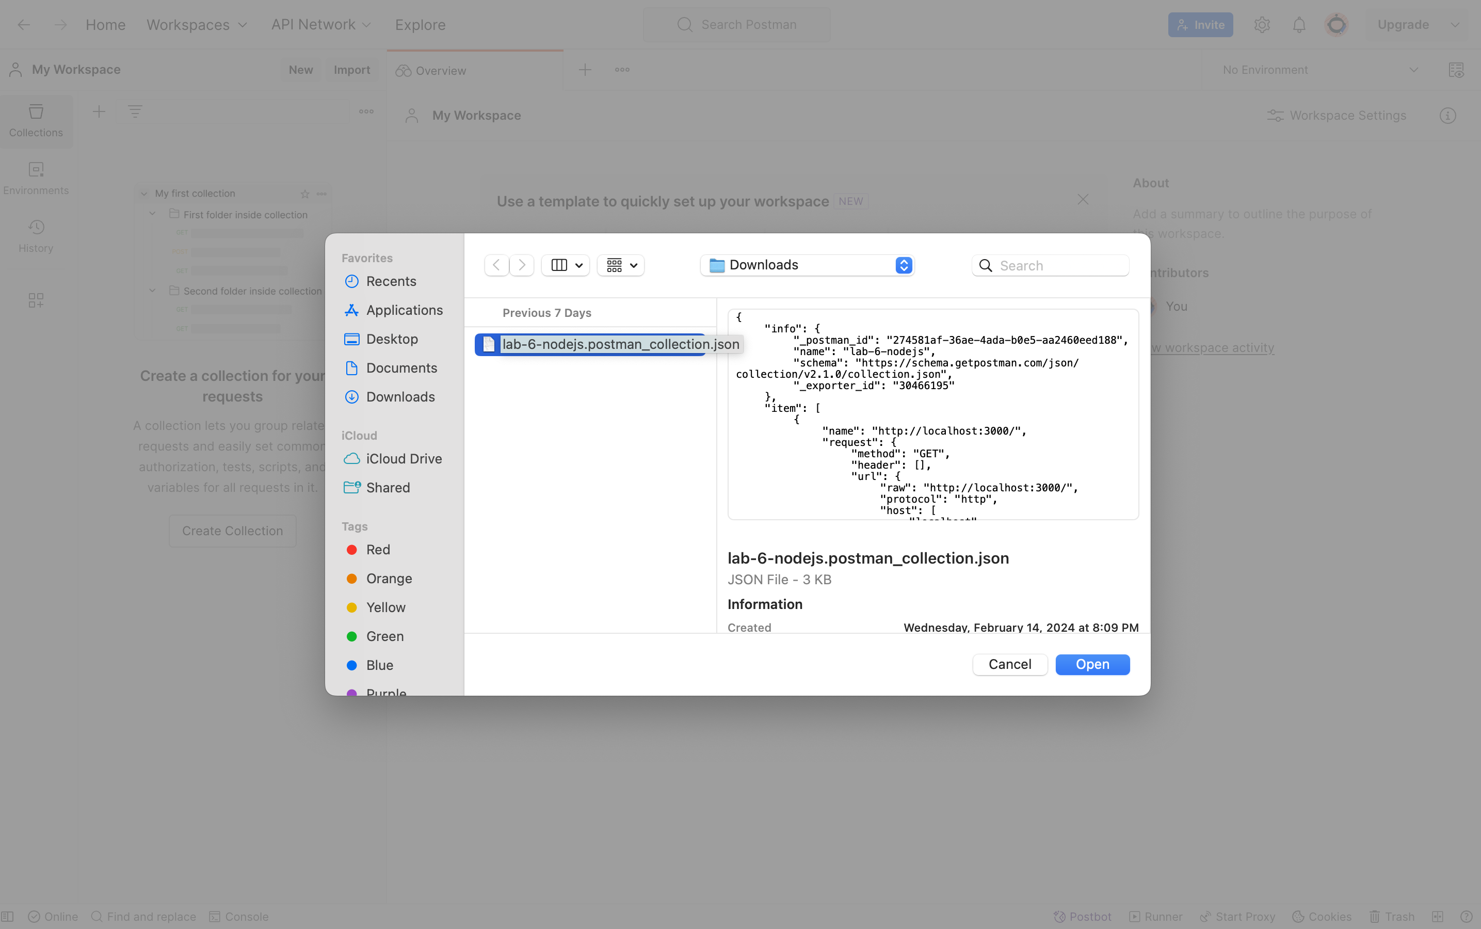This screenshot has width=1481, height=929.
Task: Click the filter icon in collections panel
Action: click(x=135, y=111)
